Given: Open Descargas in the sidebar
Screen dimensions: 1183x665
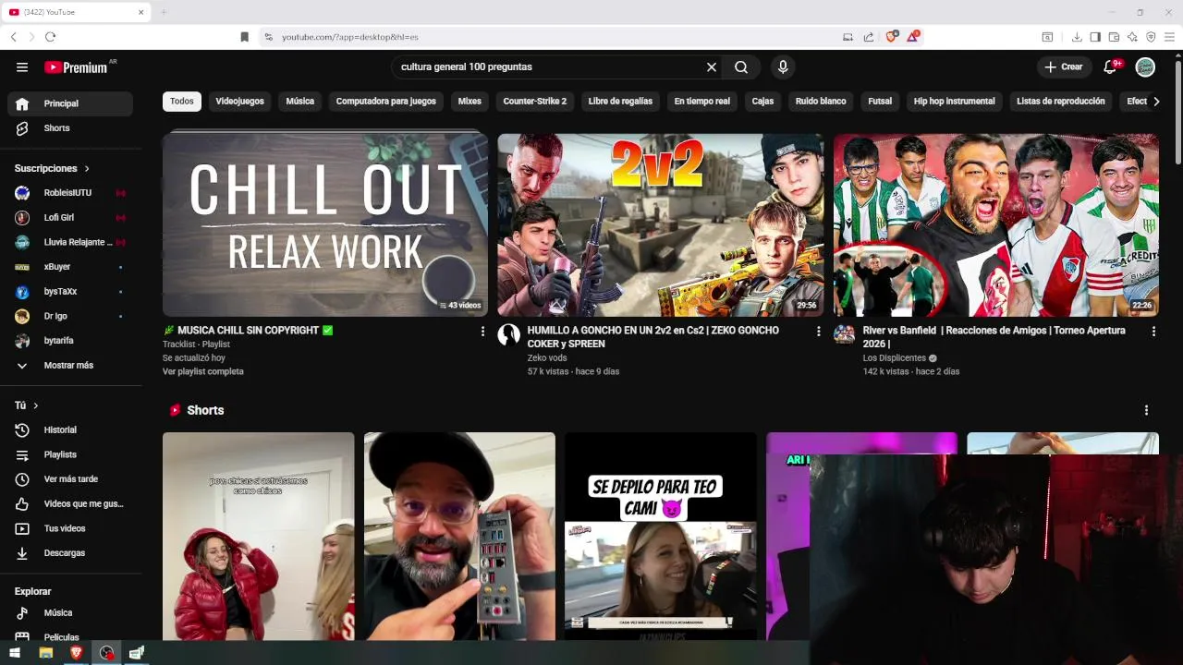Looking at the screenshot, I should [70, 553].
